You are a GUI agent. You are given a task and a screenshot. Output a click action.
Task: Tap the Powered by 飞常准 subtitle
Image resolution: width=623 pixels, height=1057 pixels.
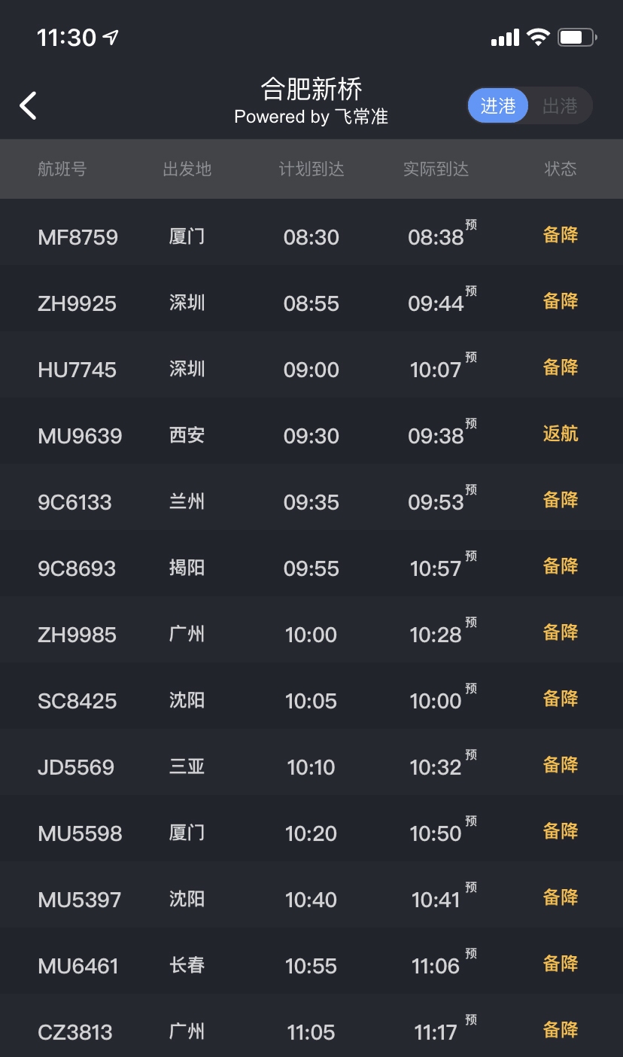[311, 117]
